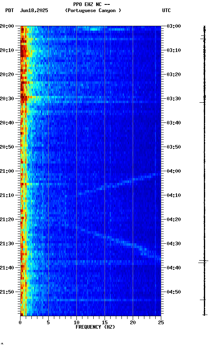
Task: Click the FREQUENCY (HZ) axis title
Action: 95,327
